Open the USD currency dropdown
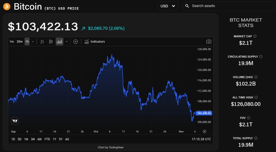This screenshot has height=152, width=276. tap(168, 6)
